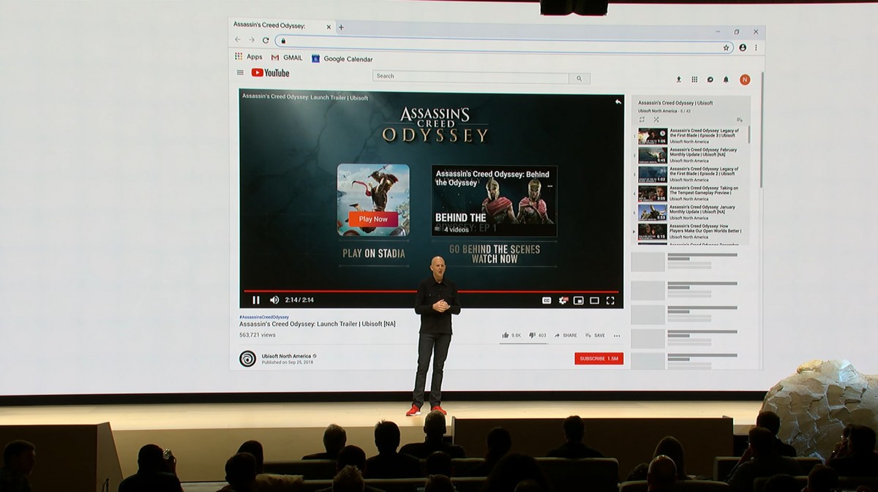Open the playlist title Assassin's Creed Odyssey | Ubisoft
Viewport: 878px width, 492px height.
675,103
